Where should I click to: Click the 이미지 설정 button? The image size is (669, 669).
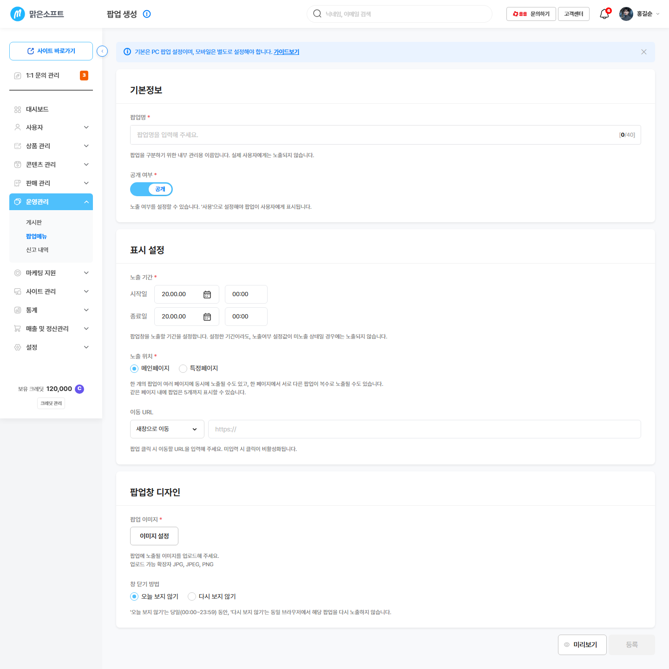154,536
